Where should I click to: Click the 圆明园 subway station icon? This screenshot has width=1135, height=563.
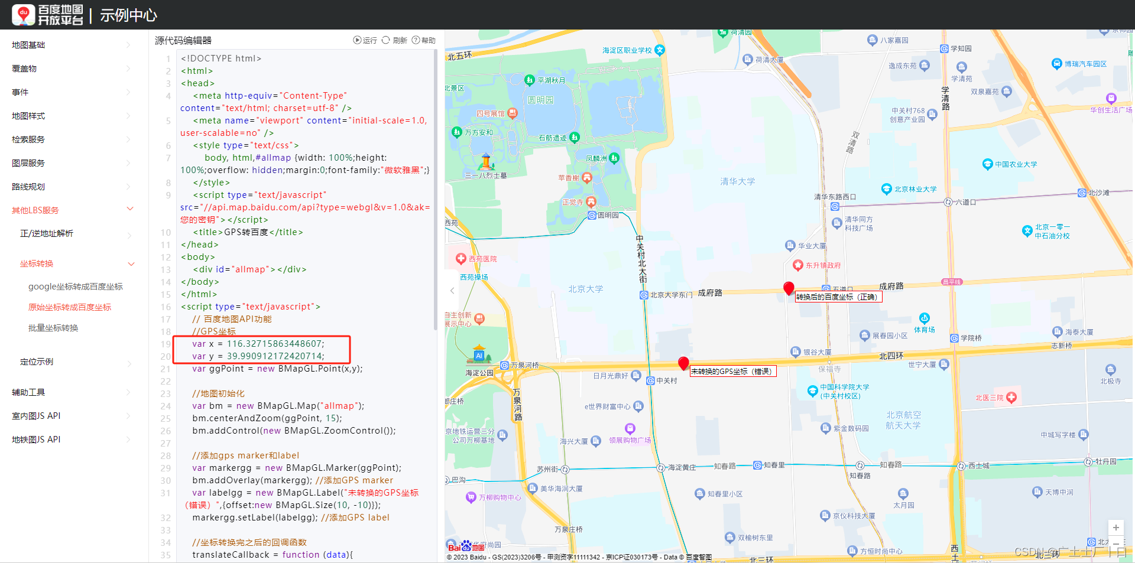pyautogui.click(x=592, y=216)
